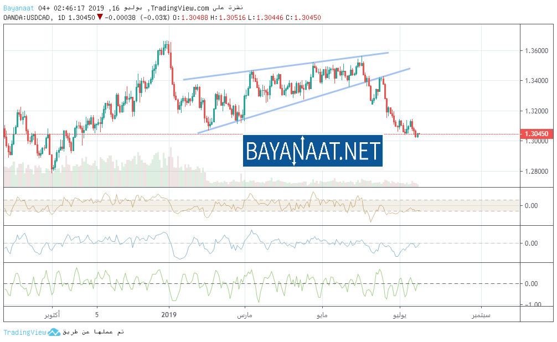Click the 1.28000 price scale label

(x=535, y=172)
